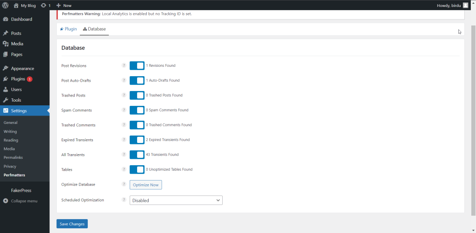The height and width of the screenshot is (233, 476).
Task: Toggle the All Transients switch
Action: tap(137, 155)
